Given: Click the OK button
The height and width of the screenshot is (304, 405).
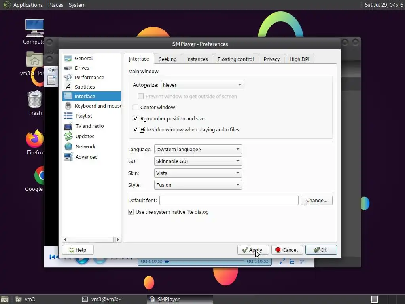Looking at the screenshot, I should click(321, 250).
